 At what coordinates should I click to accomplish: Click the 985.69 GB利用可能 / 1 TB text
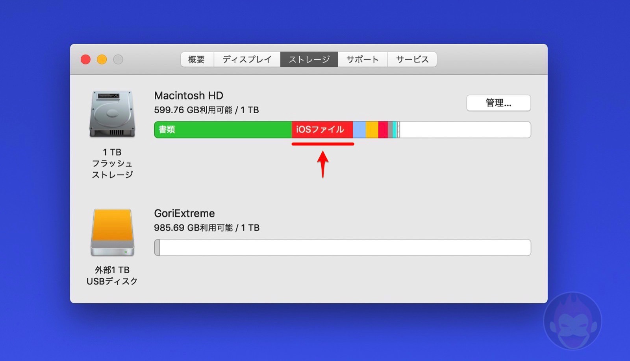click(207, 228)
